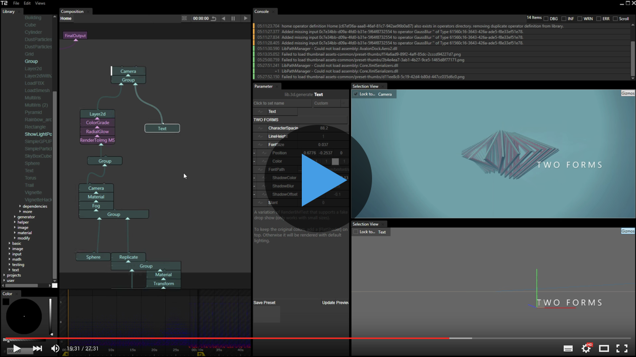Click the composition play-backward arrow

coord(223,18)
